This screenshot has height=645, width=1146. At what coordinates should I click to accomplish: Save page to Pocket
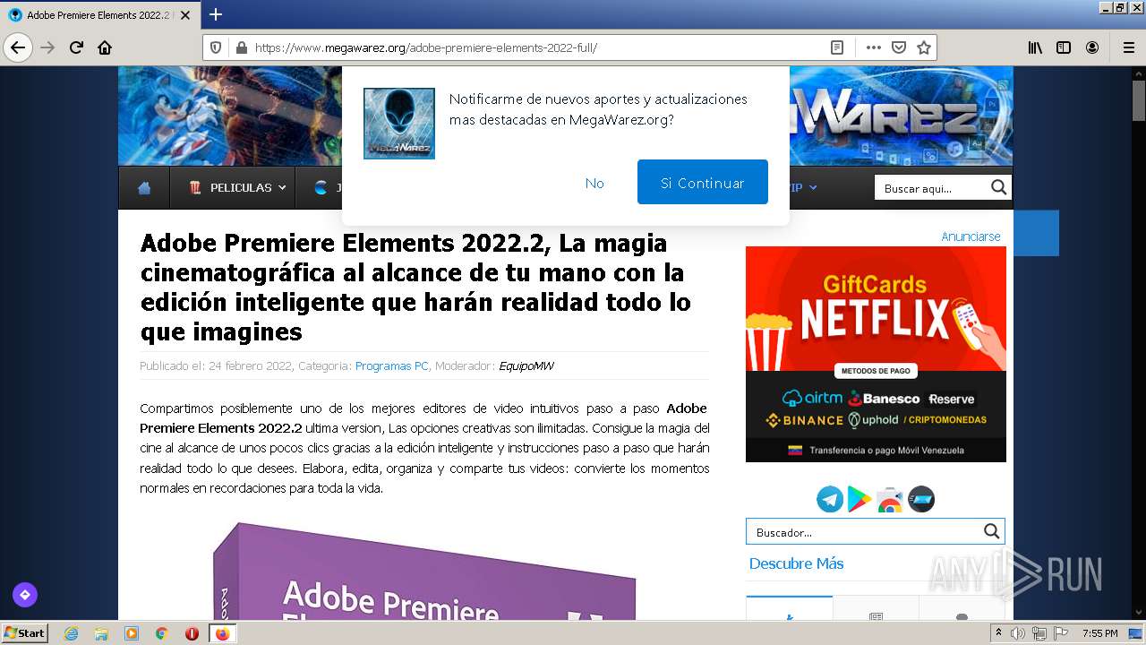(x=899, y=47)
